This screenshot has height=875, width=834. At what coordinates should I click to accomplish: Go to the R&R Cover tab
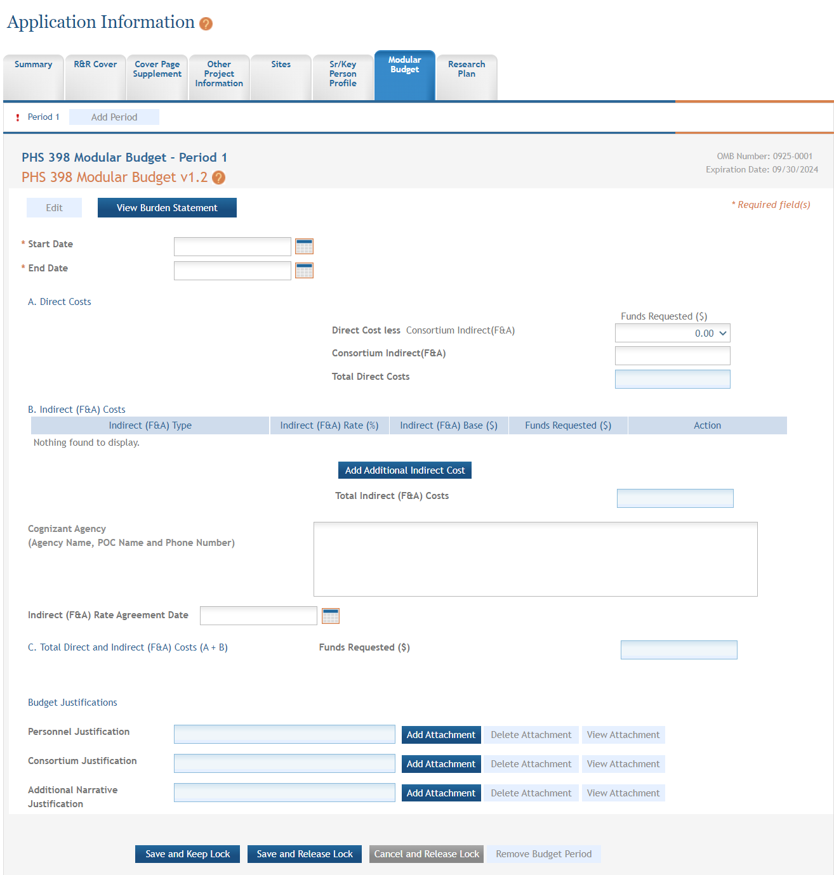pyautogui.click(x=95, y=65)
